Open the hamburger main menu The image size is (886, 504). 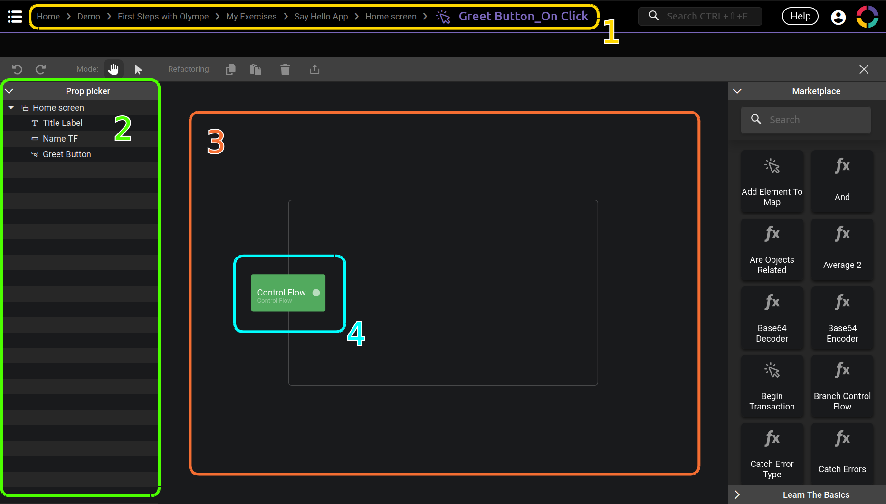point(15,17)
